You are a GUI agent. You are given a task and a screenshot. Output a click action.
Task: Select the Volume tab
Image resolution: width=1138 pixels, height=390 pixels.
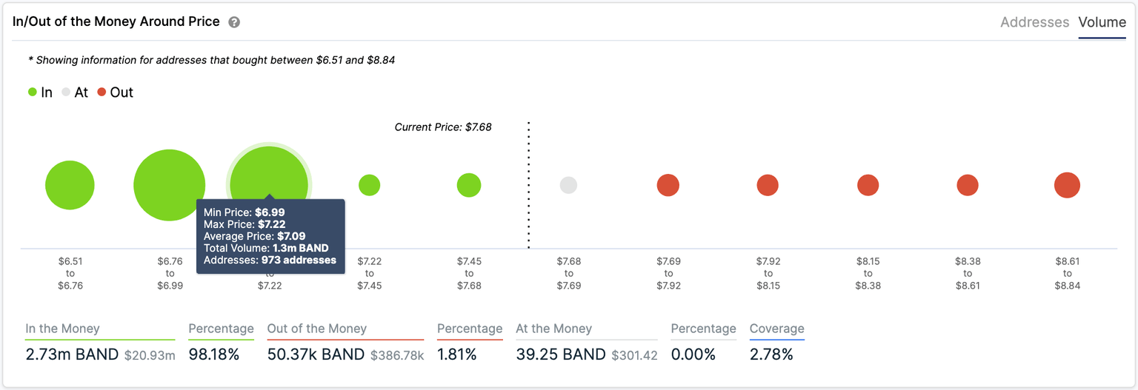(1102, 22)
